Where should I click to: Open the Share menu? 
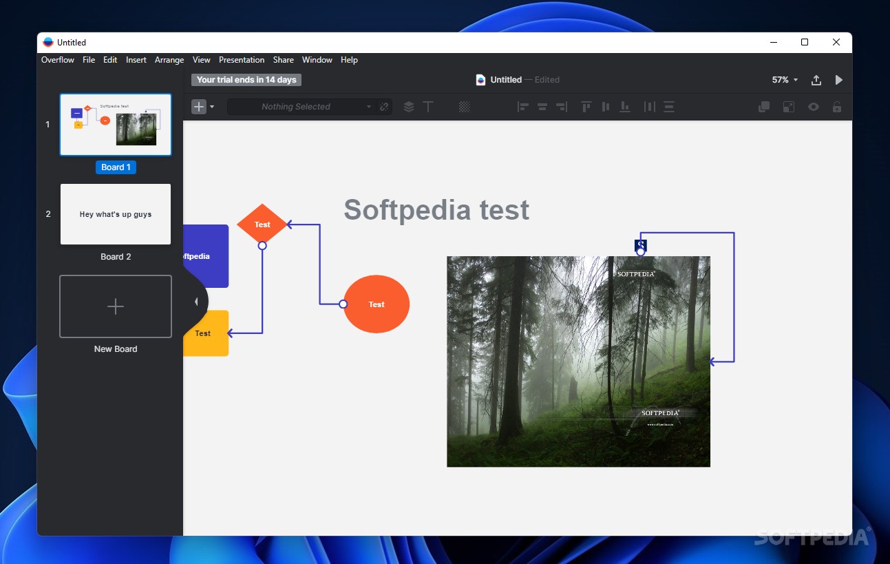tap(283, 60)
